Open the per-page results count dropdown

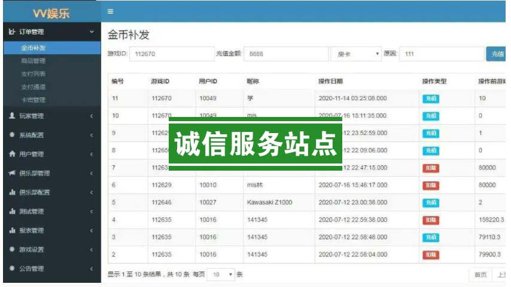pyautogui.click(x=223, y=274)
